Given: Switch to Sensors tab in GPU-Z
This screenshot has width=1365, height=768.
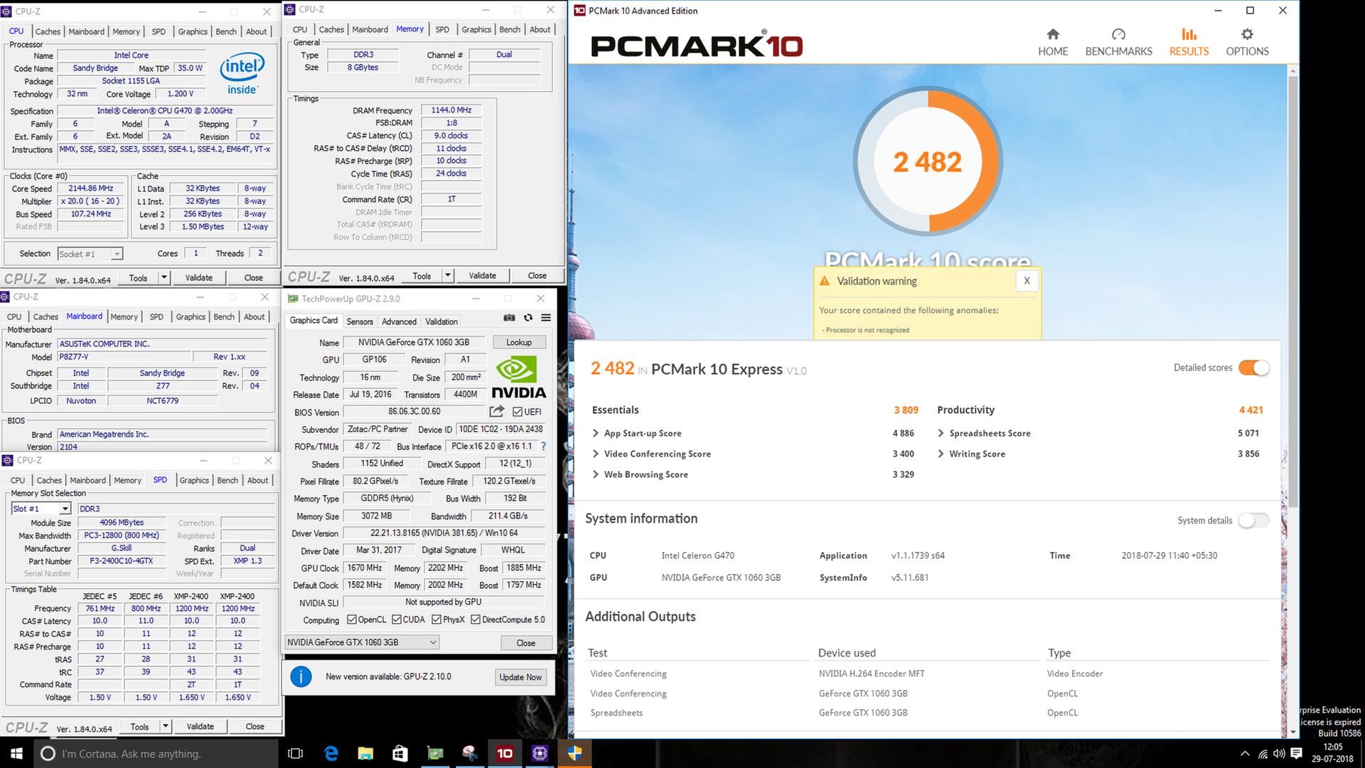Looking at the screenshot, I should tap(359, 321).
